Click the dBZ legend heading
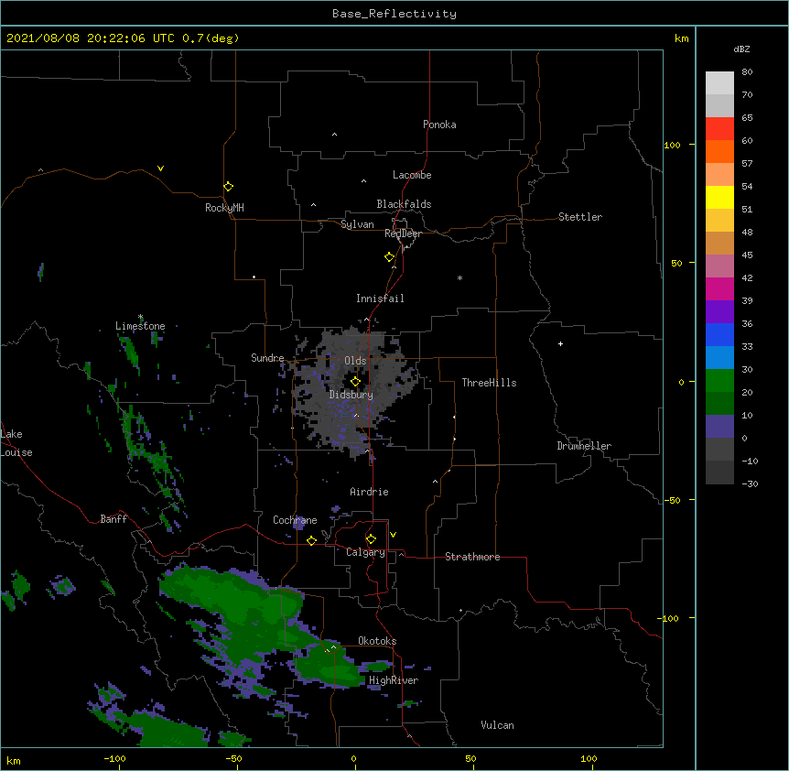The height and width of the screenshot is (771, 789). (741, 49)
